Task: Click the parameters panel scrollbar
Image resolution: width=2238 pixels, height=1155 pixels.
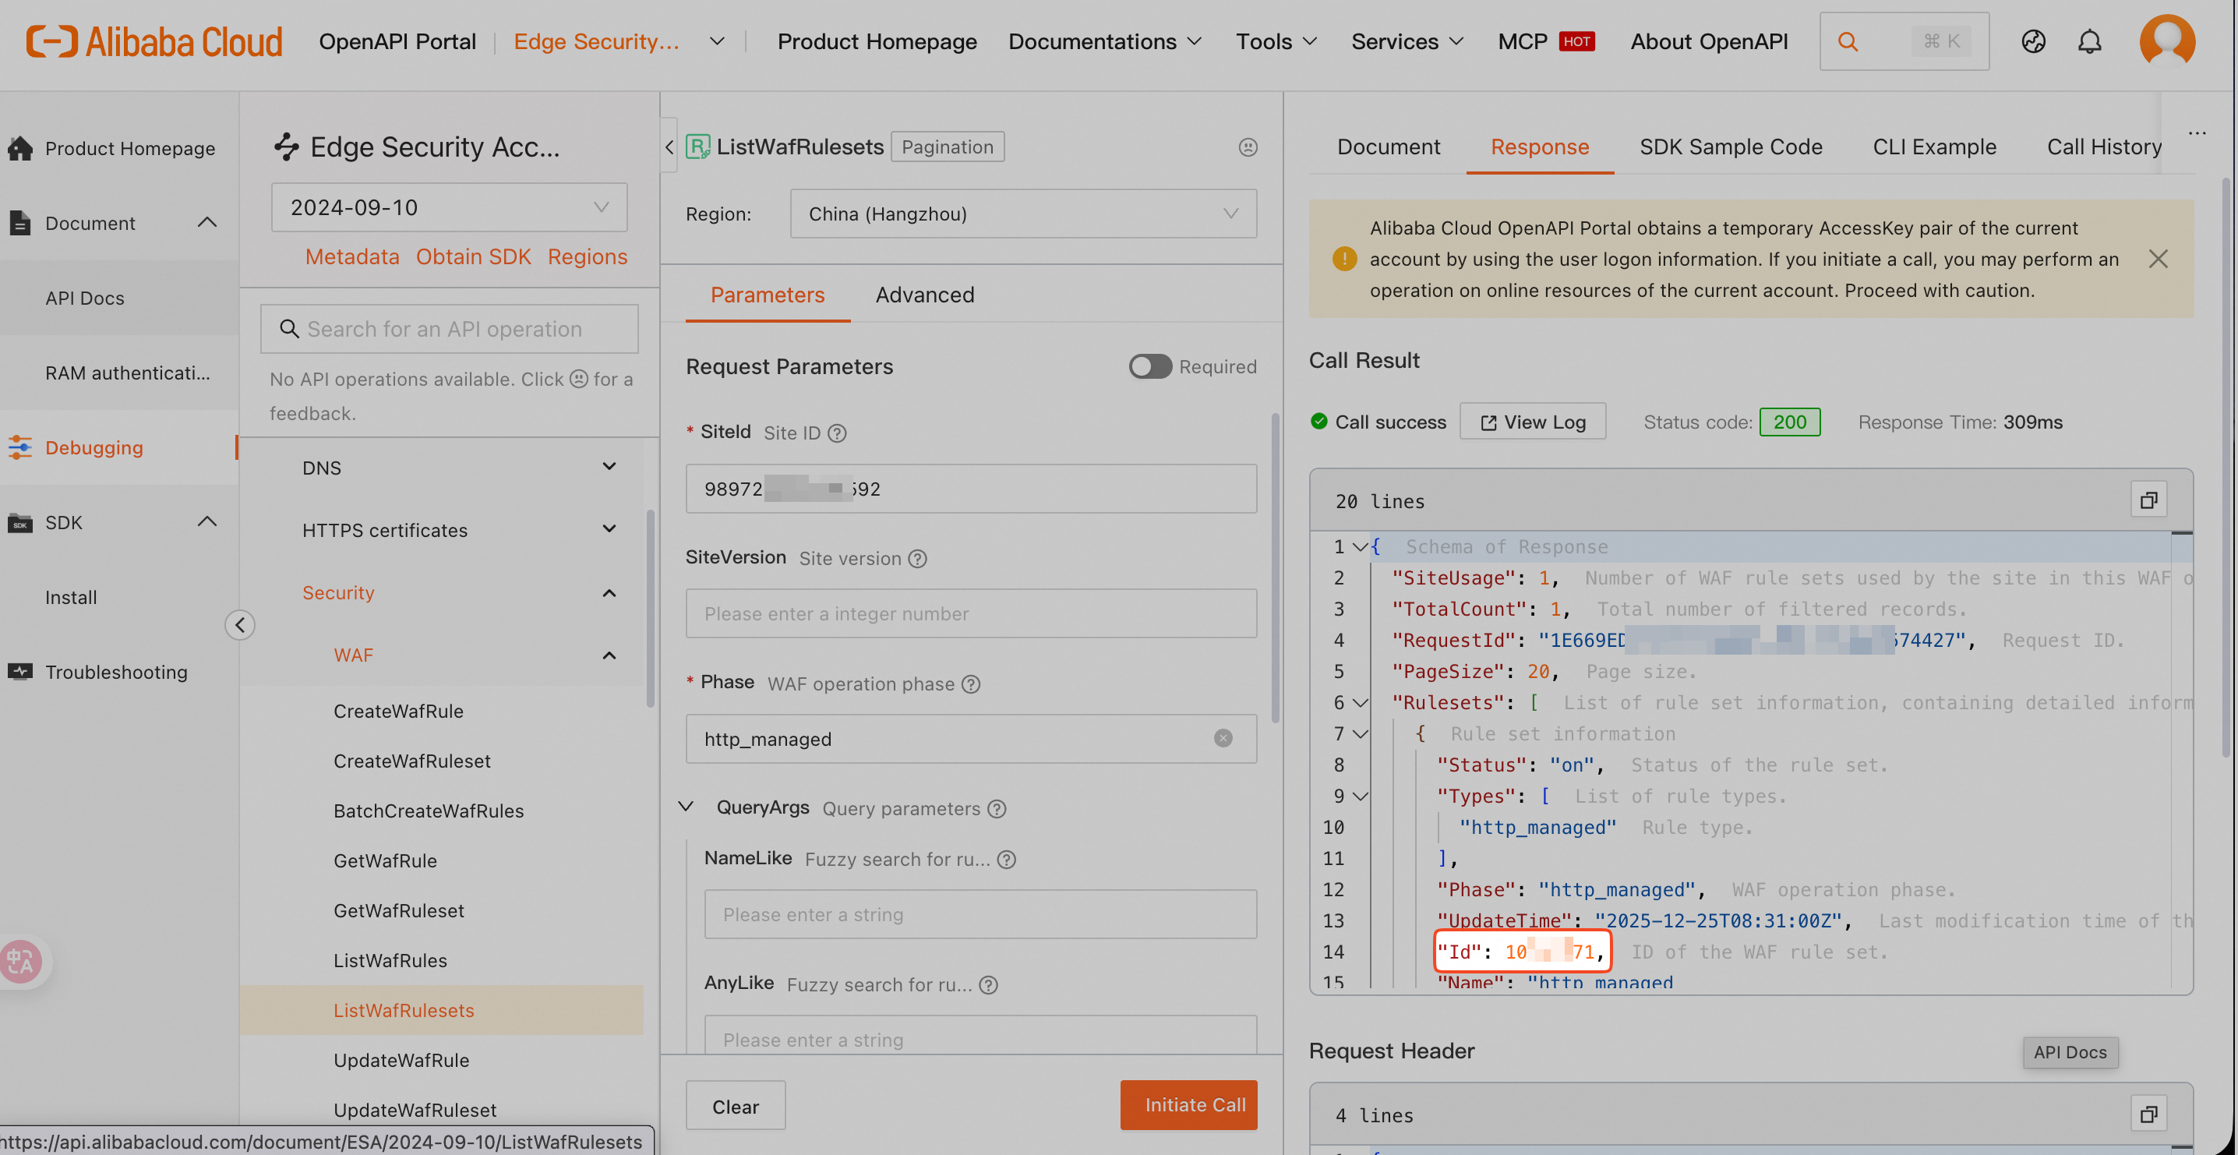Action: [x=1275, y=569]
